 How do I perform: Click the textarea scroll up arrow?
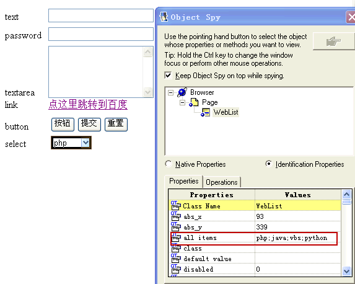[148, 52]
